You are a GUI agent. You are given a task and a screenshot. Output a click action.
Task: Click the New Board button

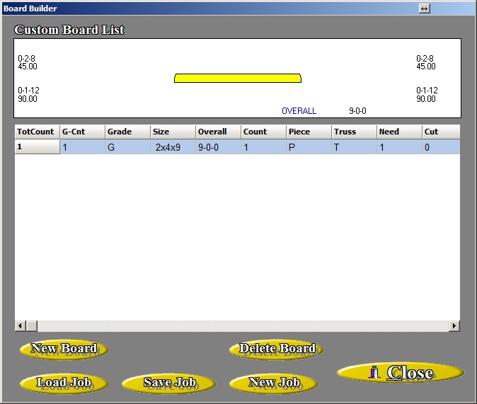[64, 349]
